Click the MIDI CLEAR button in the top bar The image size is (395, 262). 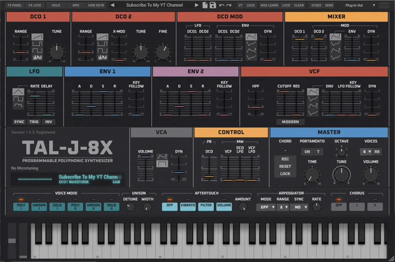tap(299, 5)
